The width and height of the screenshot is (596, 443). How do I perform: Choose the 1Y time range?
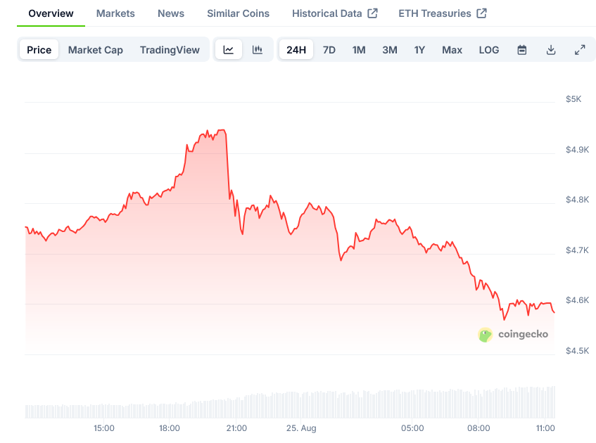419,50
